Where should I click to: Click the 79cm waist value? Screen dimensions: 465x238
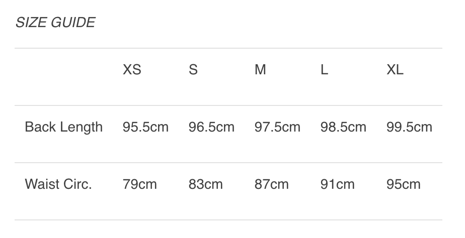140,184
